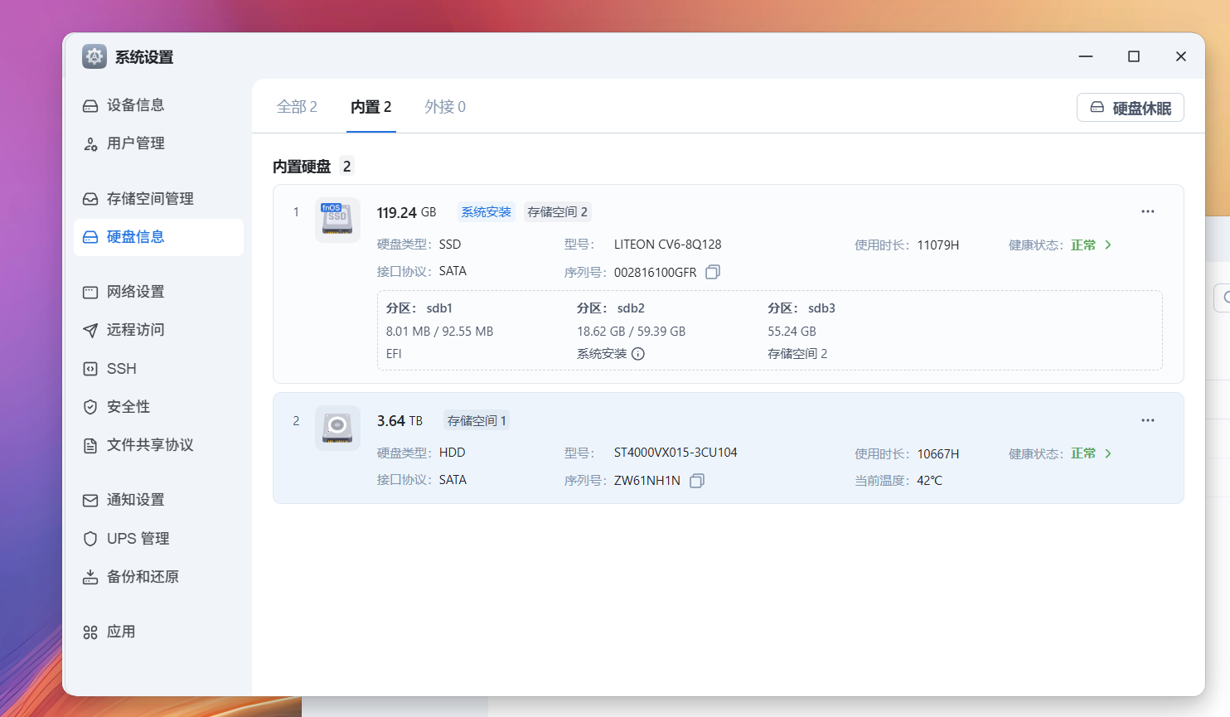Screen dimensions: 1230x717
Task: Click the 存储空间 2 tag on the SSD
Action: coord(557,212)
